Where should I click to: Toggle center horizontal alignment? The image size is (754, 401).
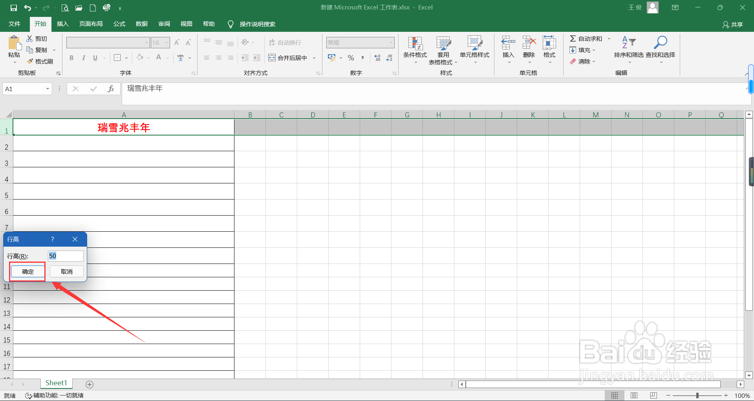click(219, 58)
